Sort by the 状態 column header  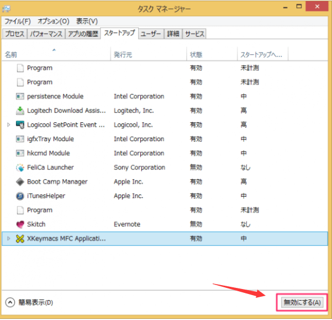(x=212, y=55)
